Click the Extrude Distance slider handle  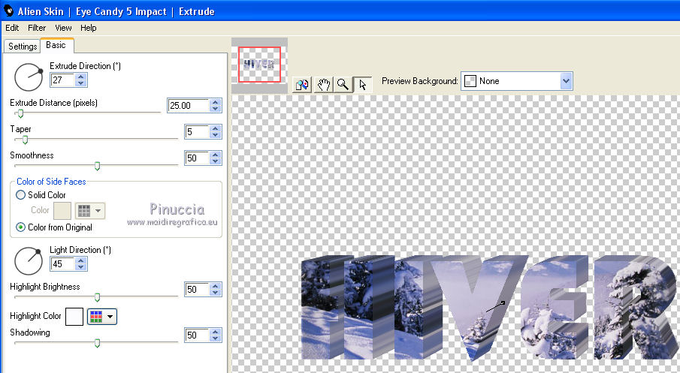[x=20, y=113]
